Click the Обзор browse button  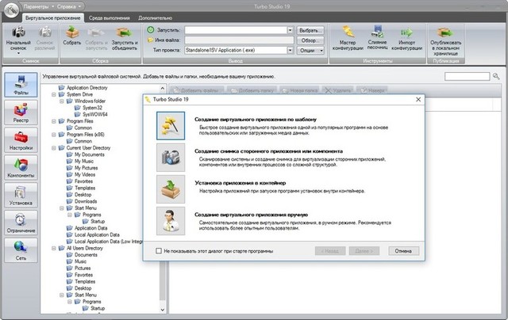pyautogui.click(x=311, y=40)
